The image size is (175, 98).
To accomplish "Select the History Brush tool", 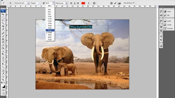I will click(3, 42).
